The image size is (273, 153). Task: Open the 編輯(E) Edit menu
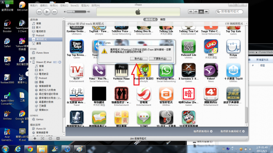coord(44,6)
